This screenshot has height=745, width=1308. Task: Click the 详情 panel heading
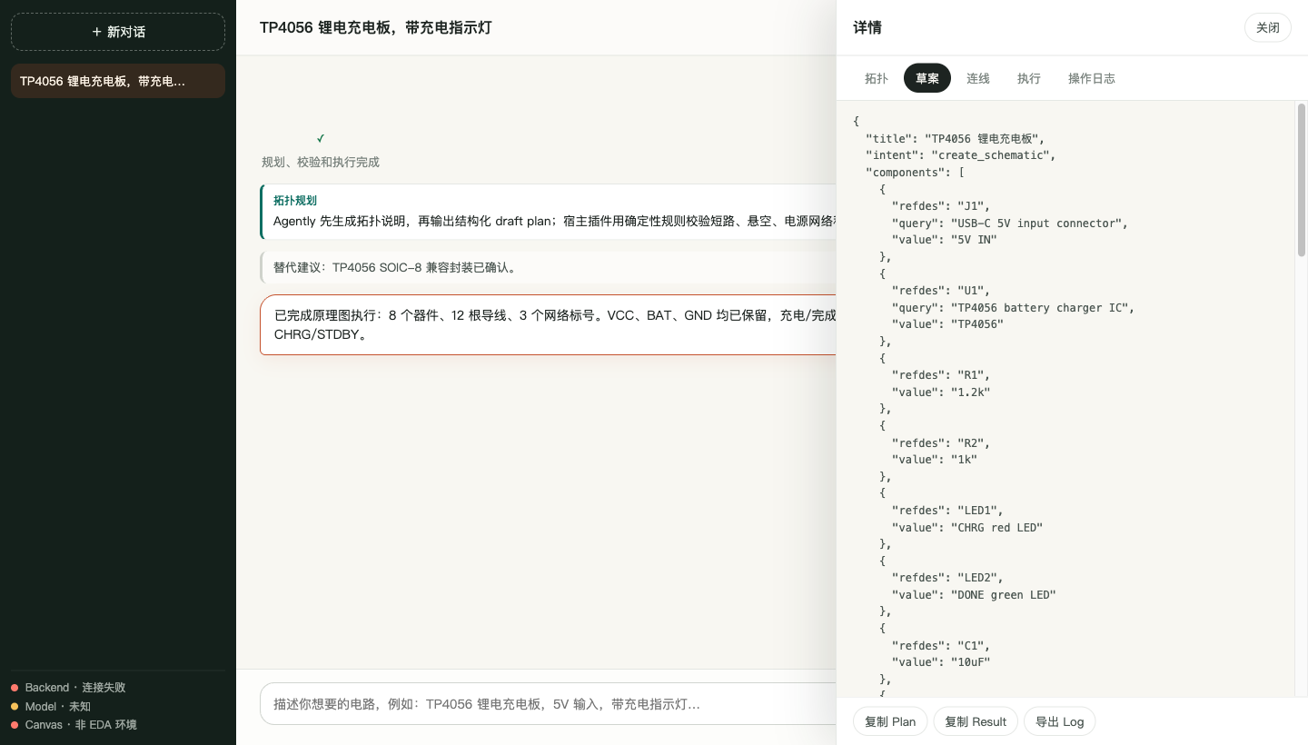[867, 27]
